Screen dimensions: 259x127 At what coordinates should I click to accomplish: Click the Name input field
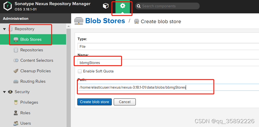click(x=168, y=63)
